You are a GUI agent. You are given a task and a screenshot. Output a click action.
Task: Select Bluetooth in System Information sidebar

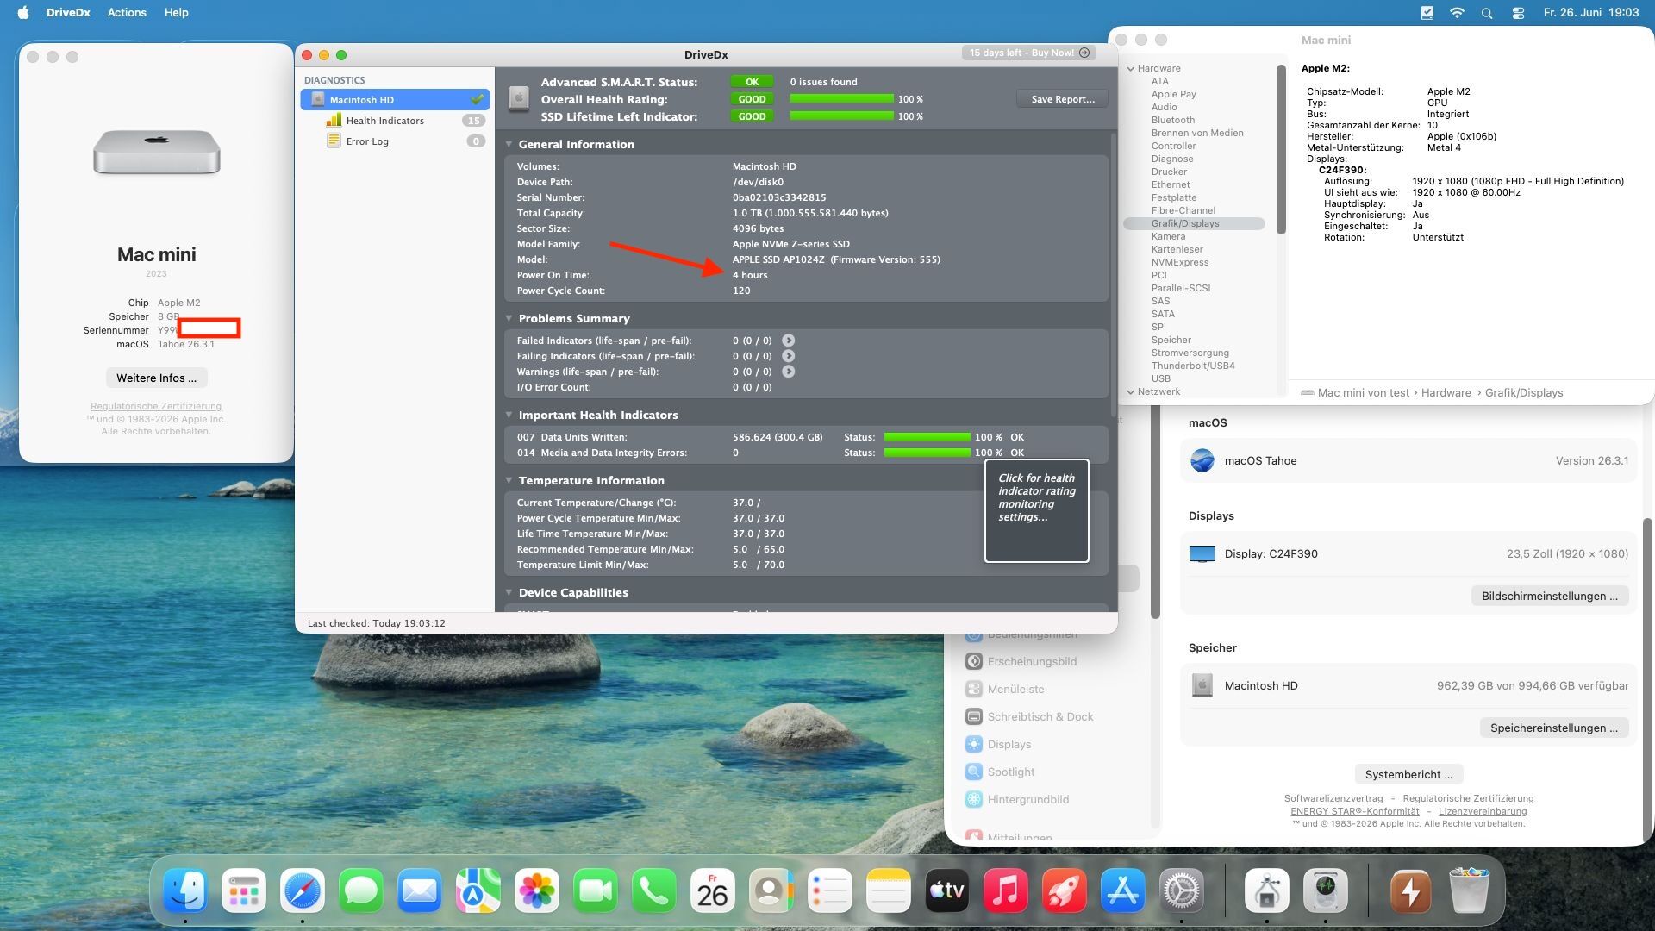pyautogui.click(x=1172, y=120)
